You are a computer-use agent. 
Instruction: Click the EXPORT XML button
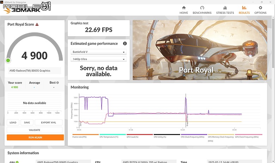(49, 122)
